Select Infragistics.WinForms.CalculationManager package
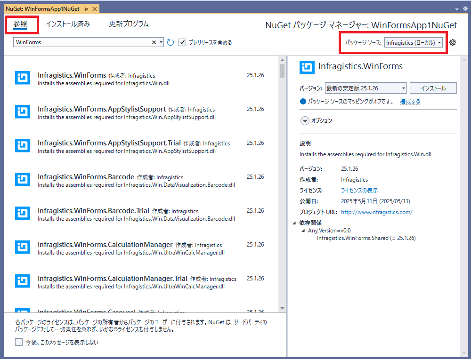This screenshot has height=359, width=471. point(141,248)
